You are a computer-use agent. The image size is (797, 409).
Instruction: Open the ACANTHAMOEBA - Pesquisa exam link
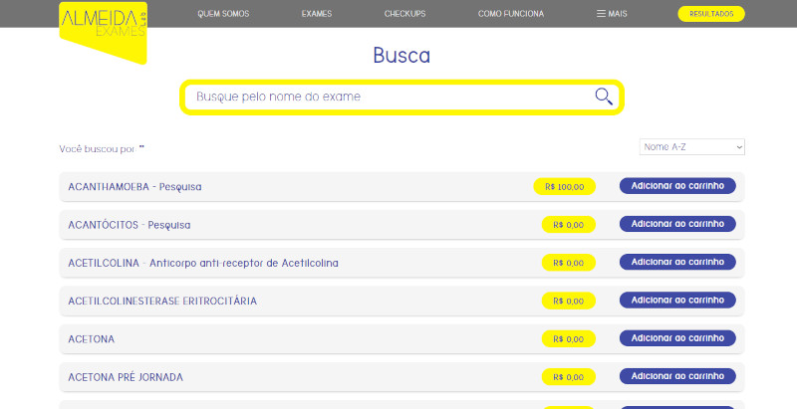pyautogui.click(x=134, y=187)
